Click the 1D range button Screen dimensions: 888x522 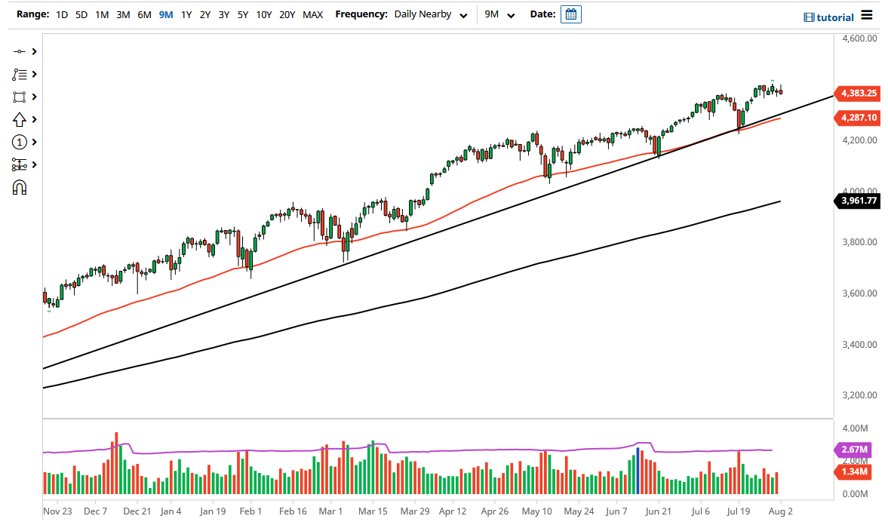tap(60, 14)
